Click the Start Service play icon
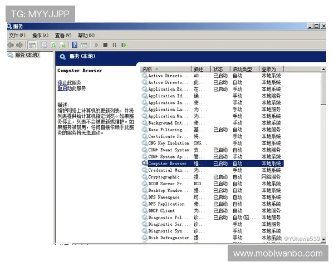This screenshot has width=334, height=267. pos(96,45)
